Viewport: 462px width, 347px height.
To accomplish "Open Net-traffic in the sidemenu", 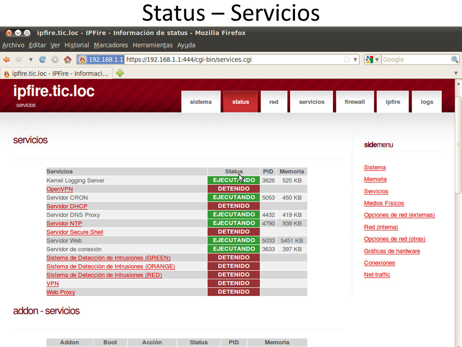I will pyautogui.click(x=377, y=275).
